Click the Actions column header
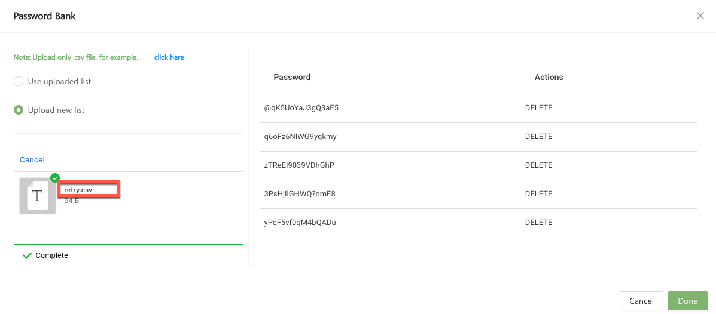The image size is (716, 314). click(x=549, y=77)
